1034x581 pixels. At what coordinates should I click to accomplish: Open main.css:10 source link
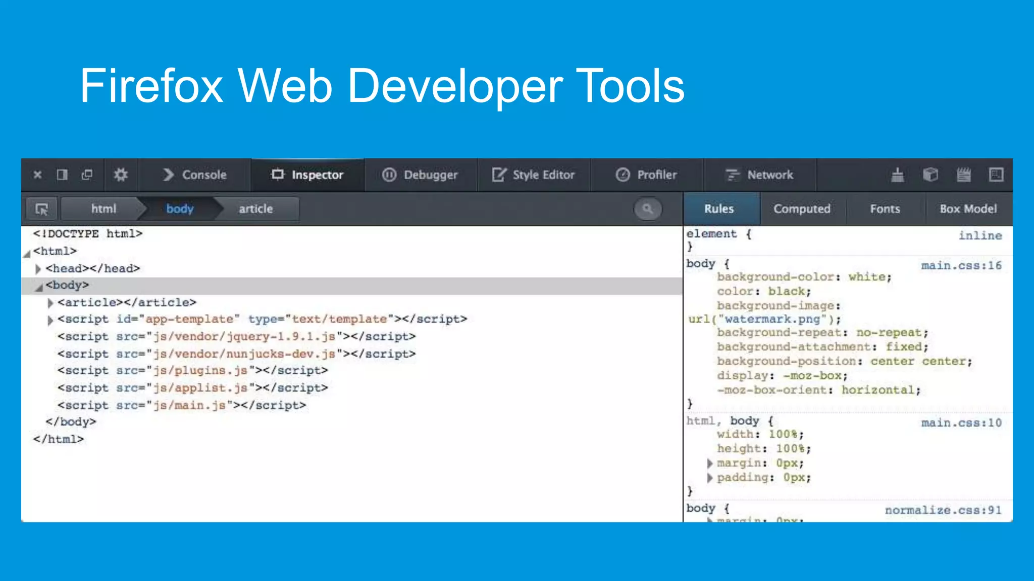[961, 423]
